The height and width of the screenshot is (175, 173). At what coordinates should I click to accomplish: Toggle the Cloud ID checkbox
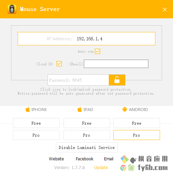coord(59,64)
